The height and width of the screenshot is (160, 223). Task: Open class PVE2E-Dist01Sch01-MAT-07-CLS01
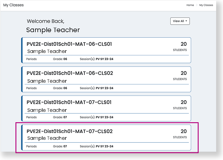pos(69,102)
